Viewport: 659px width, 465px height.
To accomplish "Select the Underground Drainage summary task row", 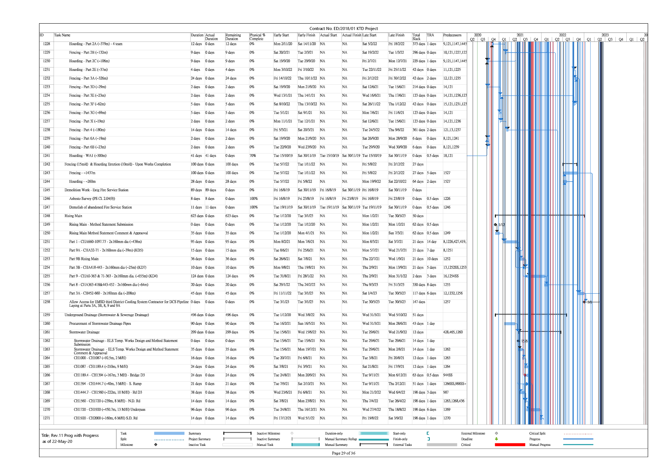I will pyautogui.click(x=106, y=315).
